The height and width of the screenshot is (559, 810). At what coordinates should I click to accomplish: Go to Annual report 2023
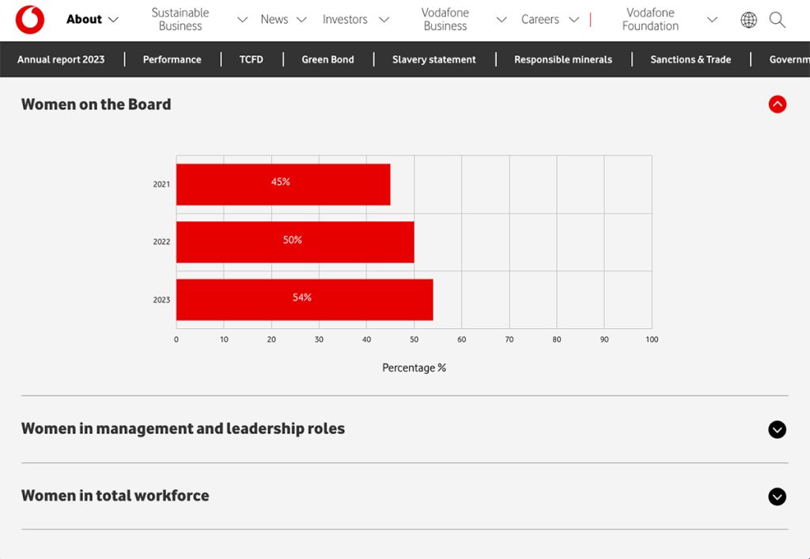(61, 59)
